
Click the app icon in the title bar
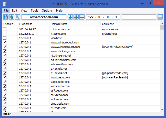(5, 4)
